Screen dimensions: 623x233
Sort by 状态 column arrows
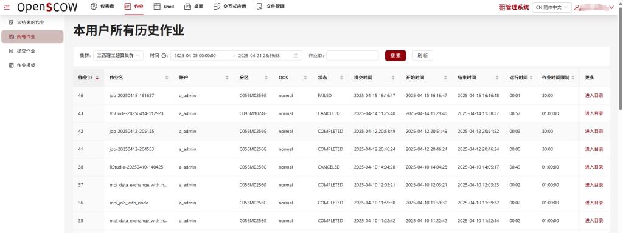pyautogui.click(x=341, y=78)
